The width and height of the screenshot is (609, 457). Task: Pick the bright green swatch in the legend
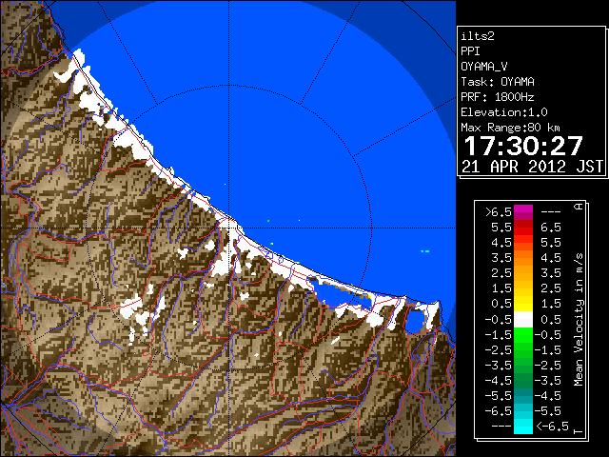523,335
